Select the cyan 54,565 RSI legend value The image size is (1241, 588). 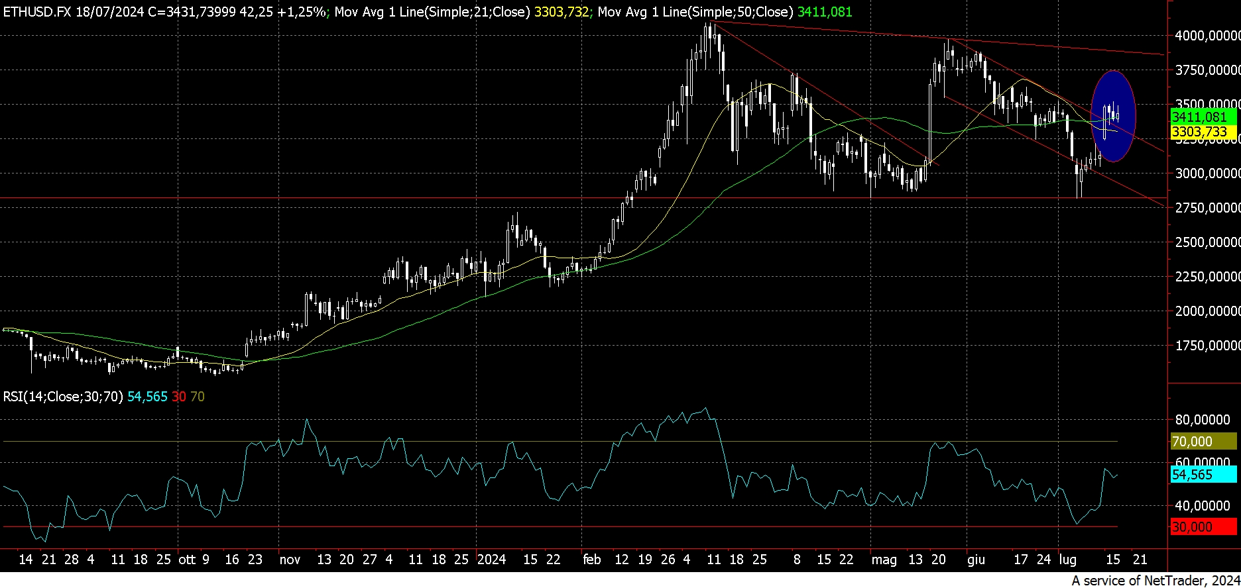coord(147,397)
